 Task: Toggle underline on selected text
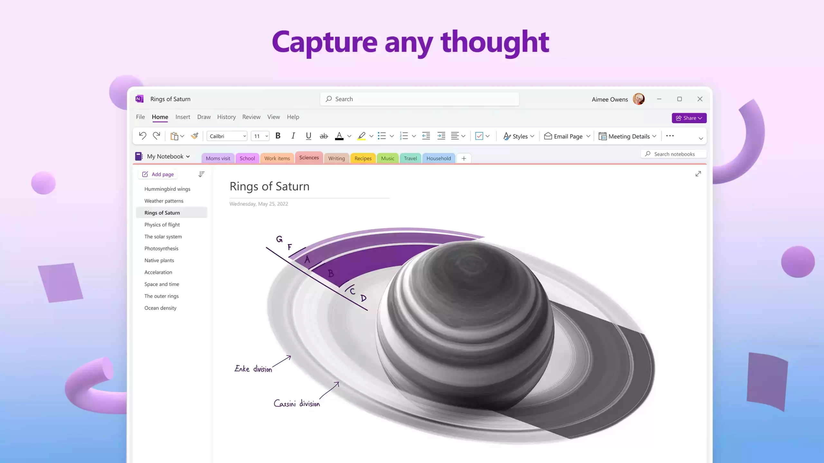[x=308, y=136]
